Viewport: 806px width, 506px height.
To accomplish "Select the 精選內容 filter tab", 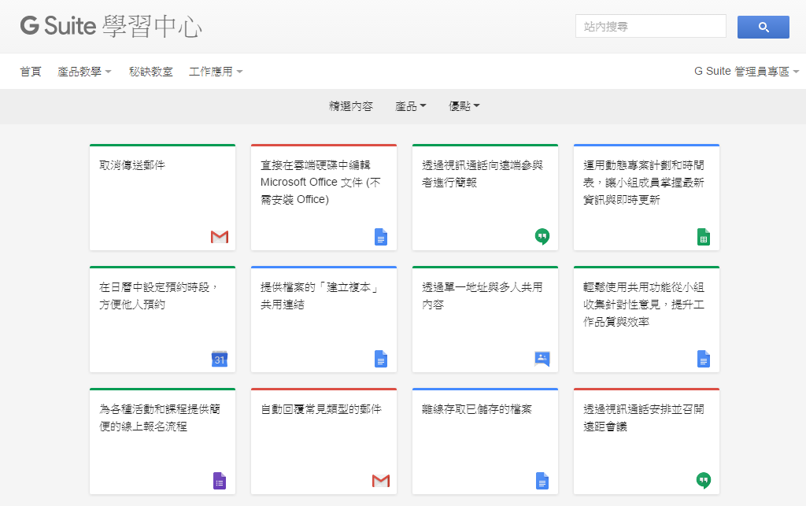I will (351, 106).
